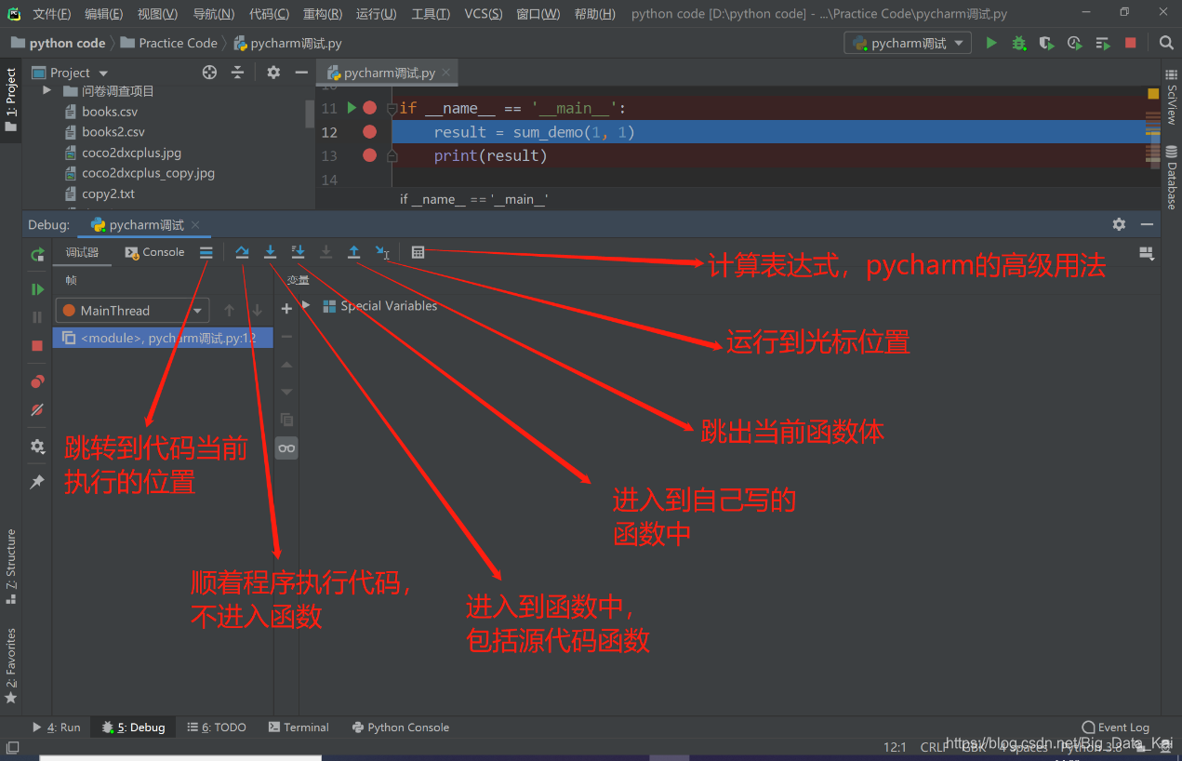Image resolution: width=1182 pixels, height=761 pixels.
Task: Select the <module> stack frame row
Action: point(163,338)
